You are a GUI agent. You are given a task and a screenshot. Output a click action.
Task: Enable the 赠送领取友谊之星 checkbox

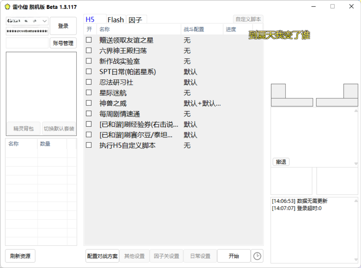click(x=89, y=40)
